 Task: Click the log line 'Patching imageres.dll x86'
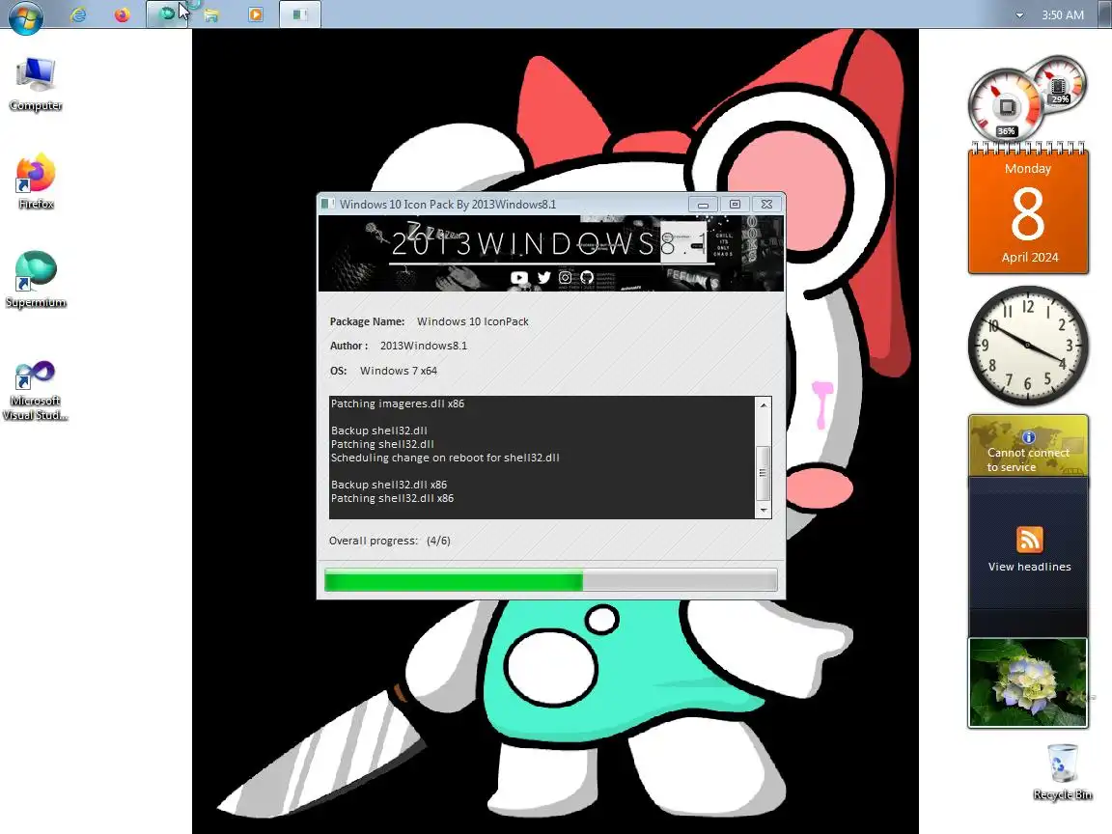397,403
